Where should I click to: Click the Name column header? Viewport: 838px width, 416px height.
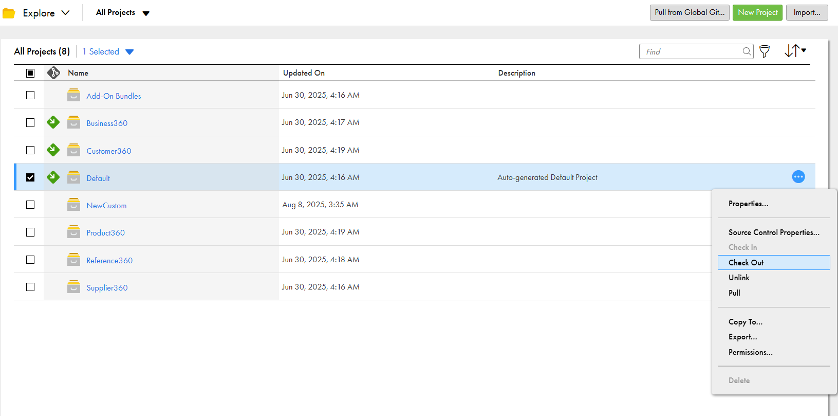78,73
